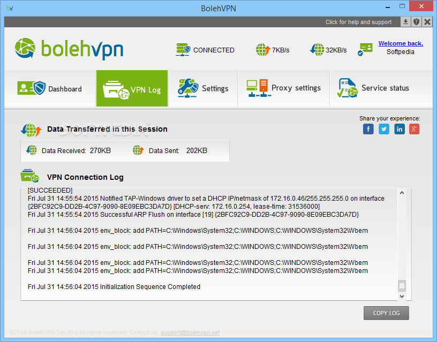Click the Dashboard tab icon
Viewport: 437px width, 342px height.
[31, 88]
